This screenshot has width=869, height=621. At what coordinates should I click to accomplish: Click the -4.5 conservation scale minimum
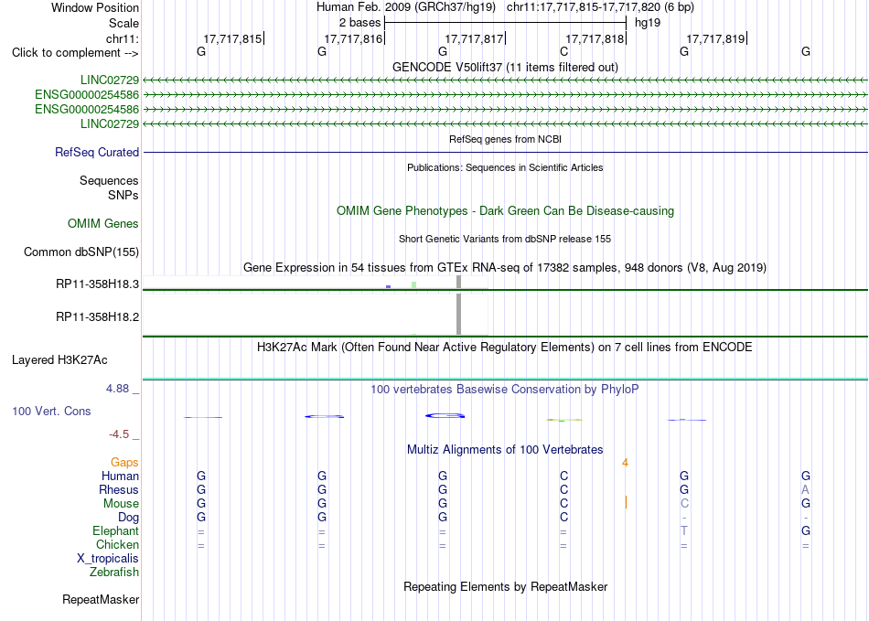pyautogui.click(x=119, y=434)
